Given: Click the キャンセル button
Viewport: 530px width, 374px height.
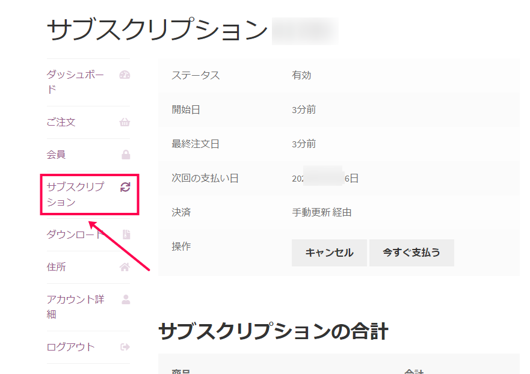Looking at the screenshot, I should pyautogui.click(x=329, y=253).
